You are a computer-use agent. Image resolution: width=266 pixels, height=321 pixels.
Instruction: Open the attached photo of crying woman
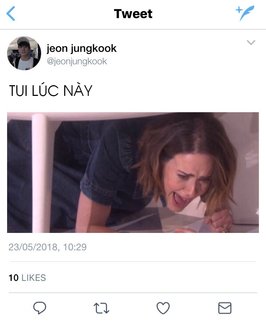(x=133, y=172)
